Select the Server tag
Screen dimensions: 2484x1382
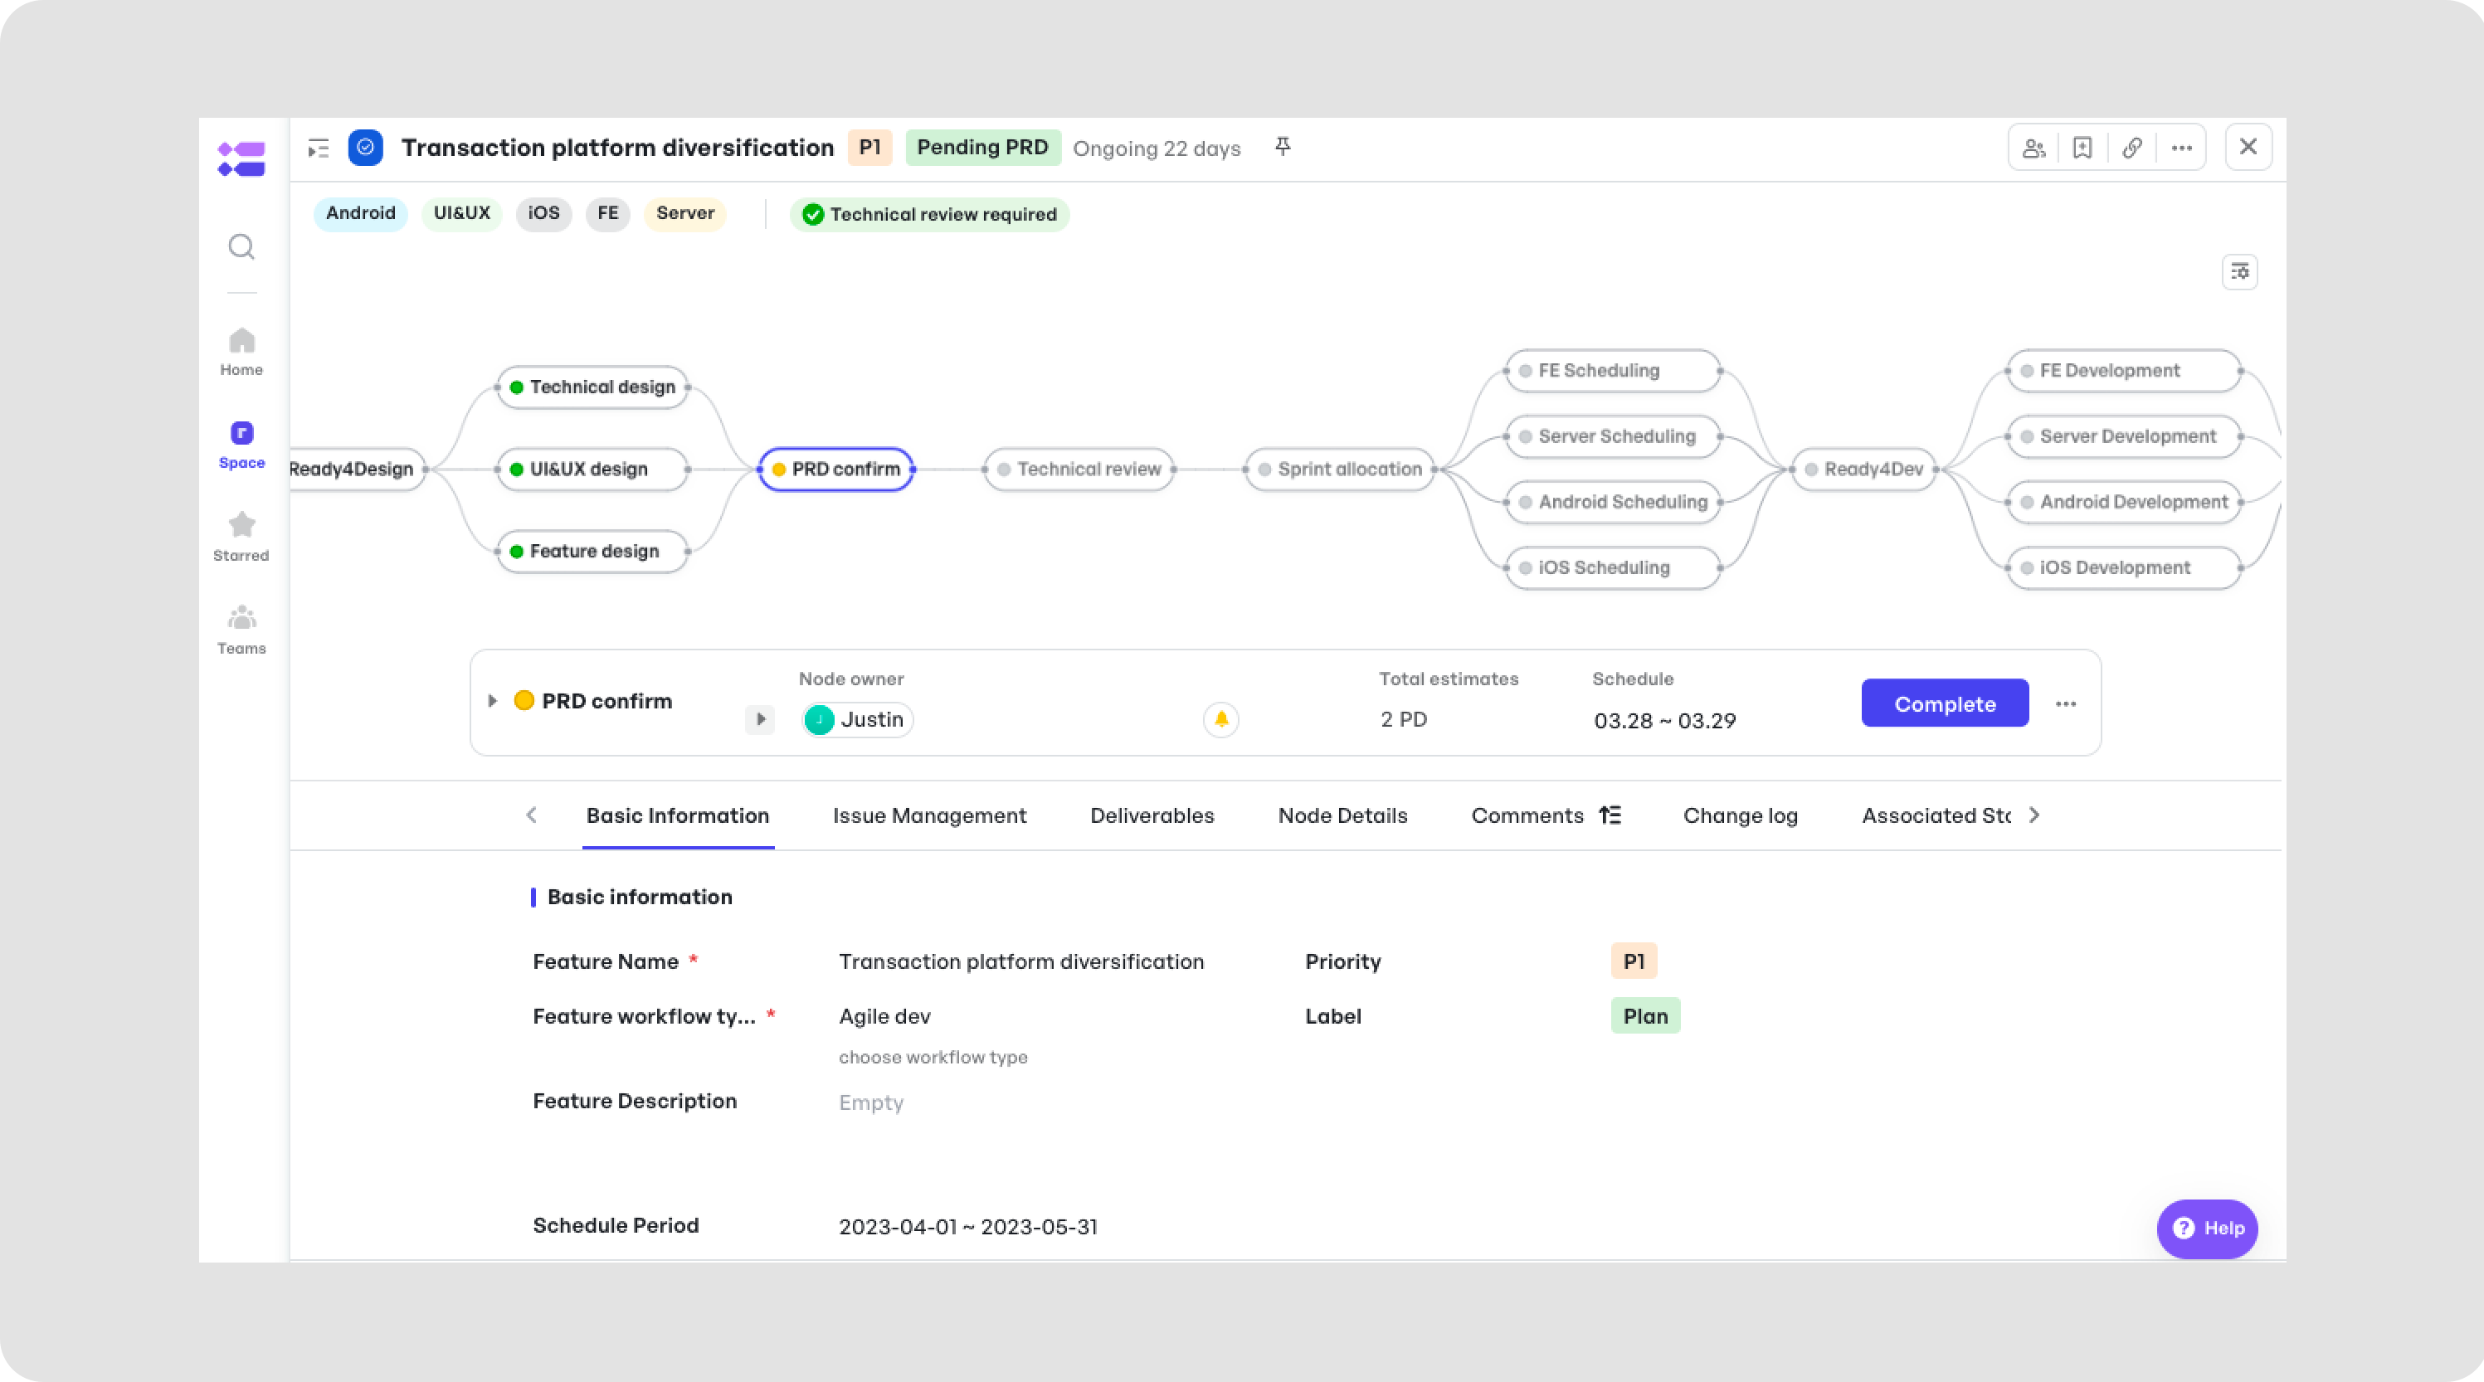pyautogui.click(x=685, y=213)
